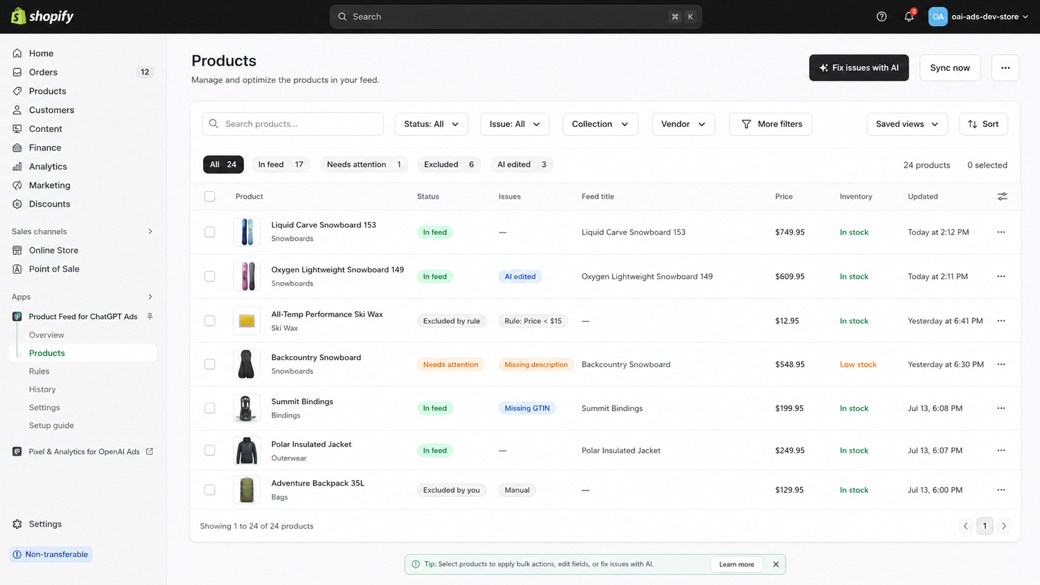Open History under Product Feed app

42,389
